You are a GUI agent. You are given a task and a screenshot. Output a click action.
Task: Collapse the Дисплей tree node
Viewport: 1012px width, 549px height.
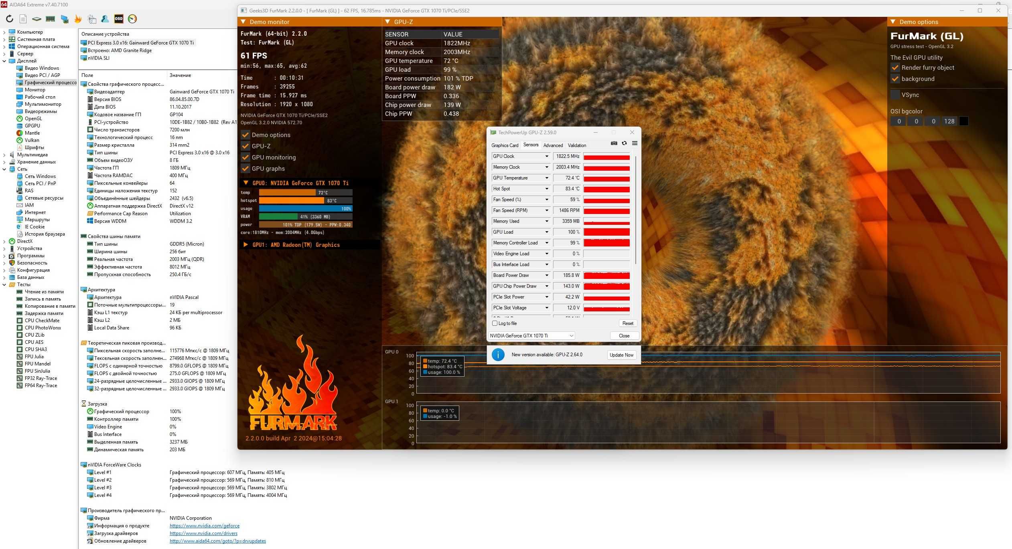click(x=4, y=61)
